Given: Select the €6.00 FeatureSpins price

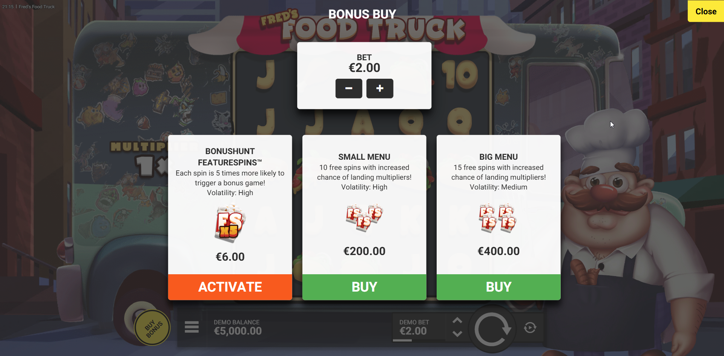Looking at the screenshot, I should point(230,257).
